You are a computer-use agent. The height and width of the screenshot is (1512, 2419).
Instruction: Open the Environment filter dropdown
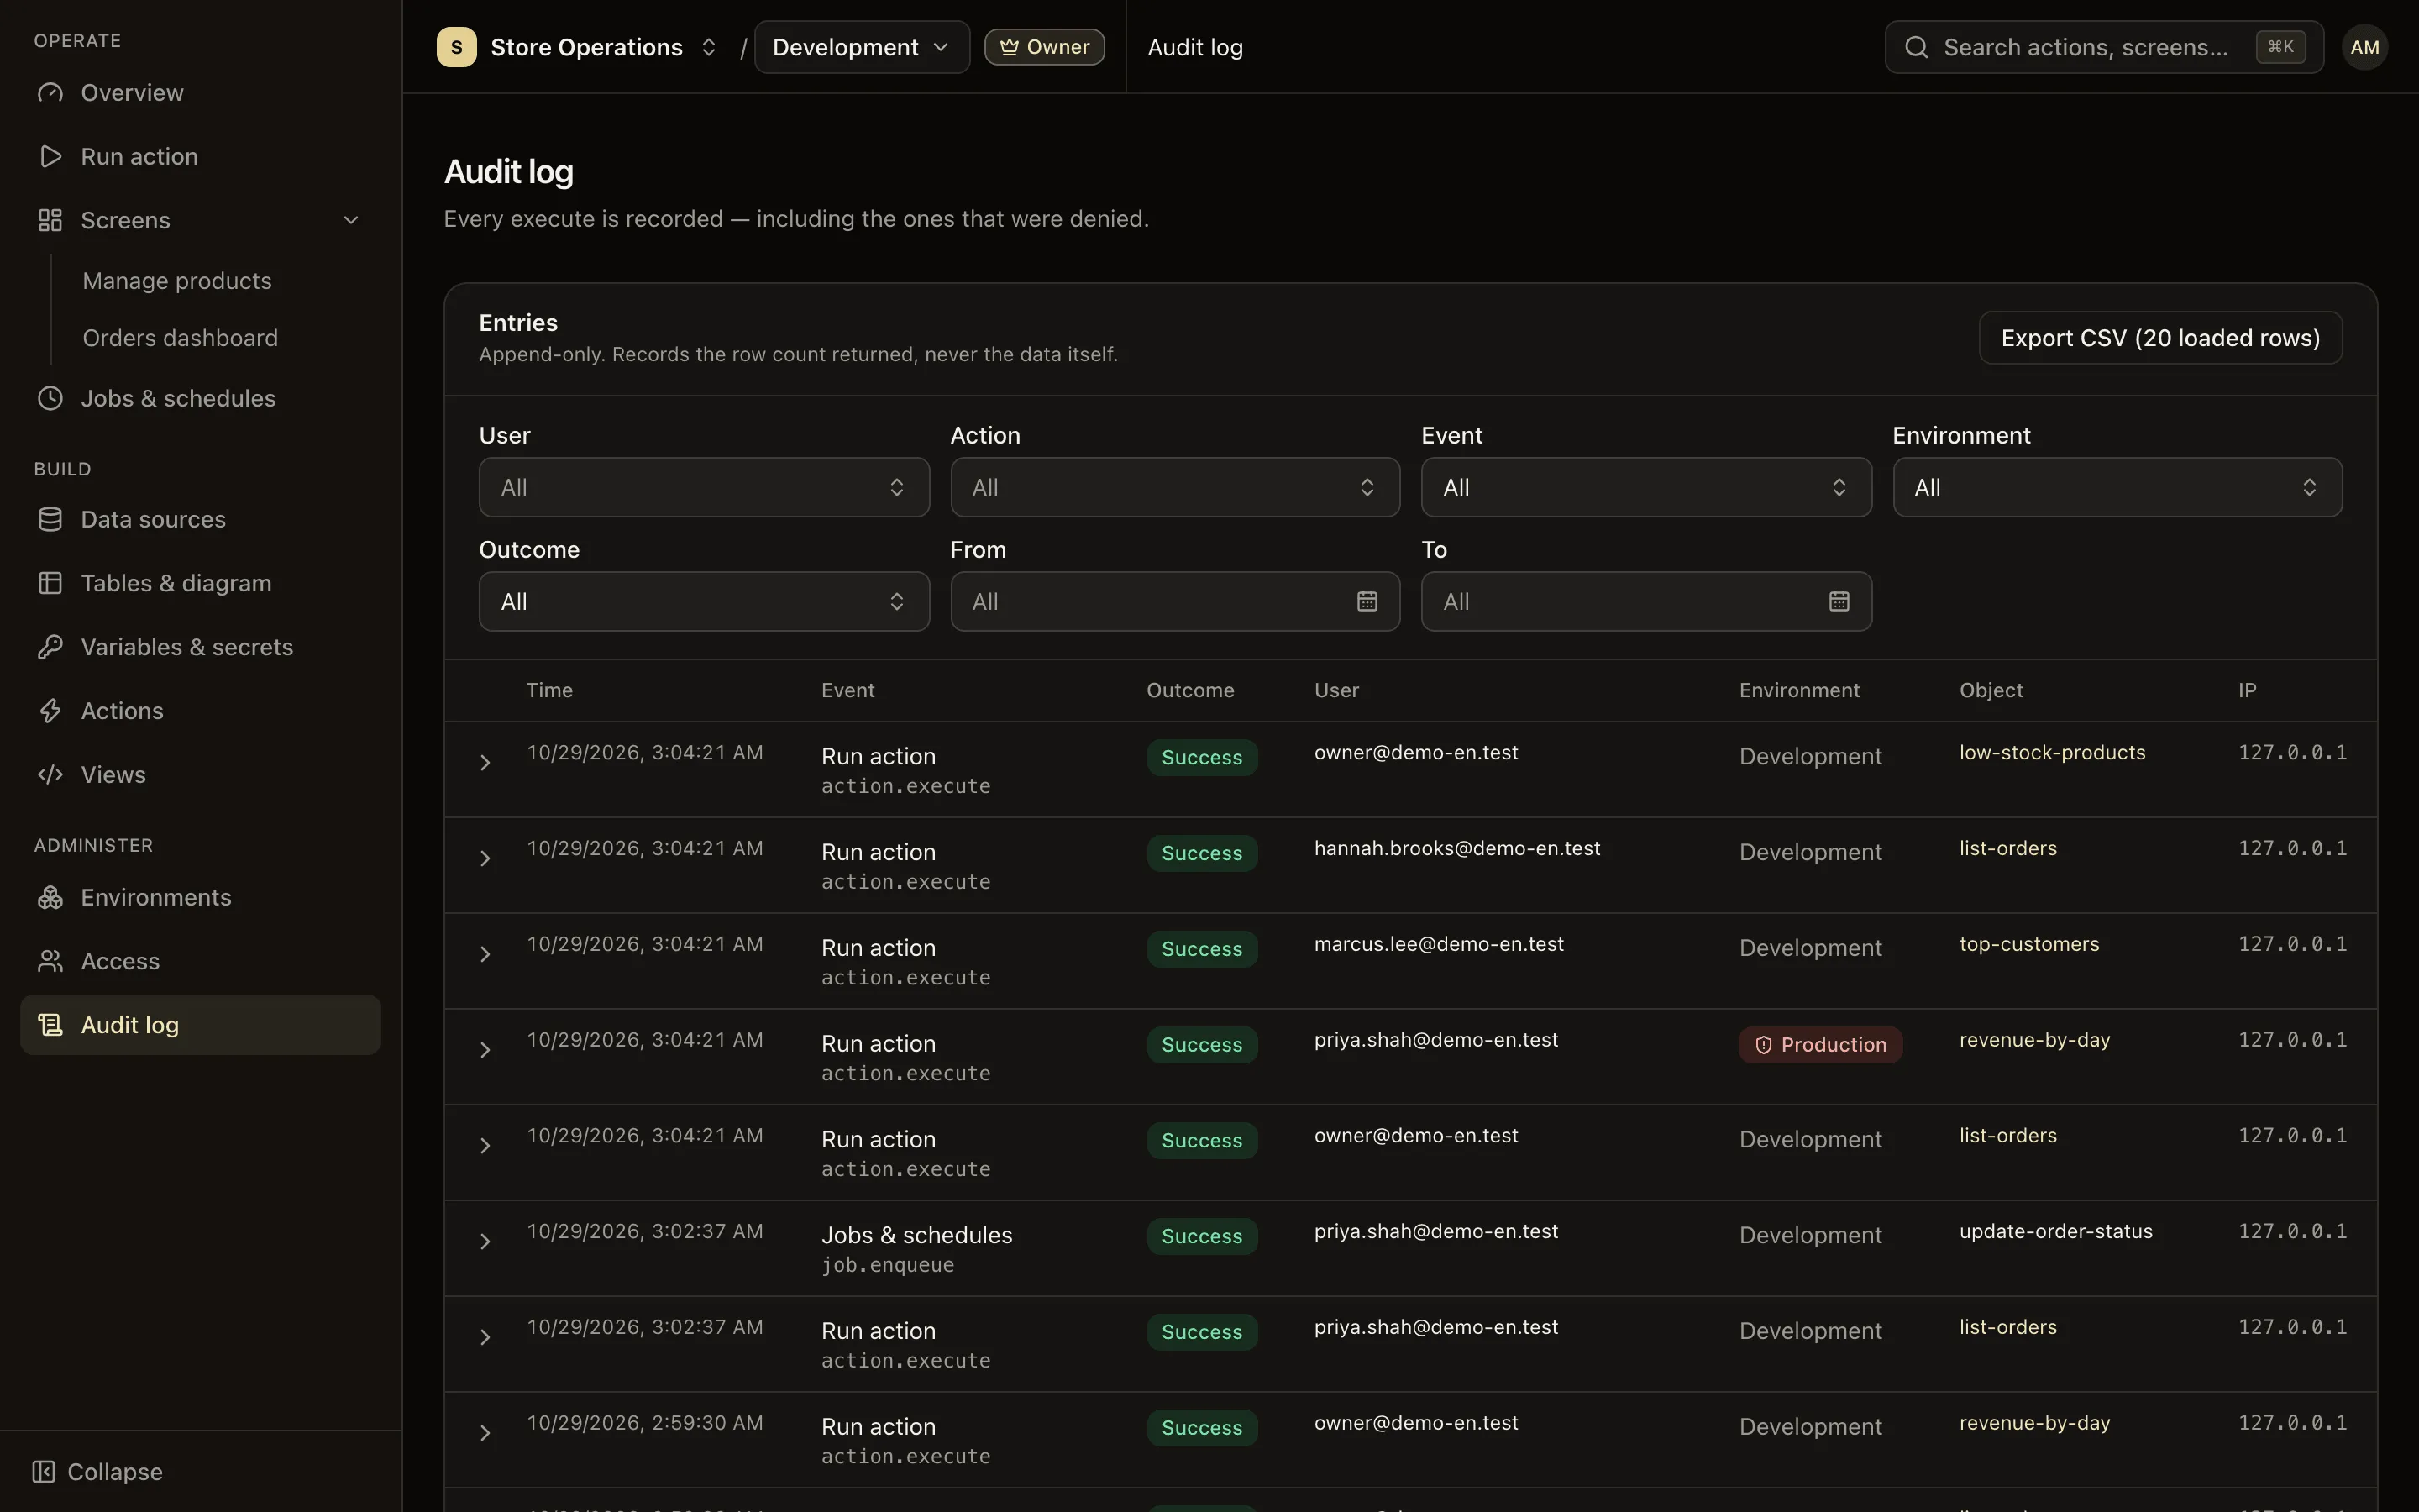point(2117,487)
